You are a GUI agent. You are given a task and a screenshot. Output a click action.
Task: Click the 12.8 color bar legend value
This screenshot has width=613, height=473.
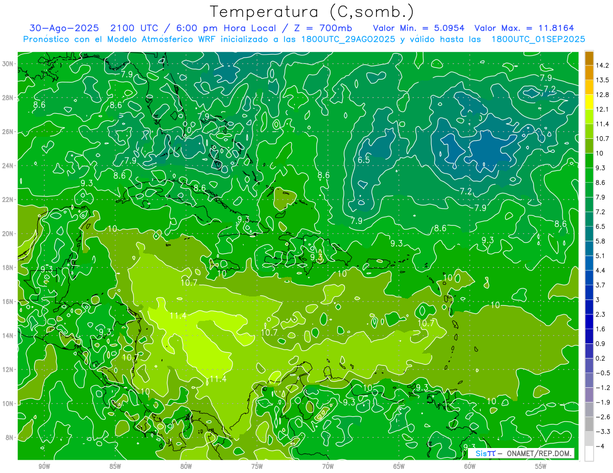602,94
